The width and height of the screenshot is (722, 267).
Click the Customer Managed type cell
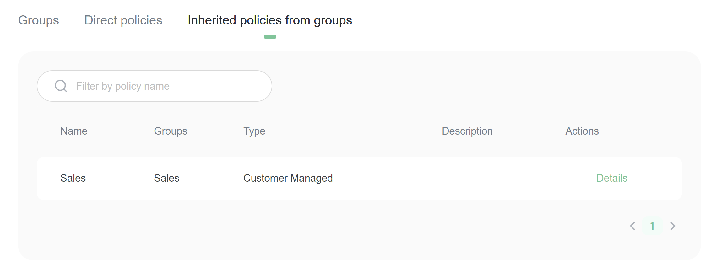(288, 178)
